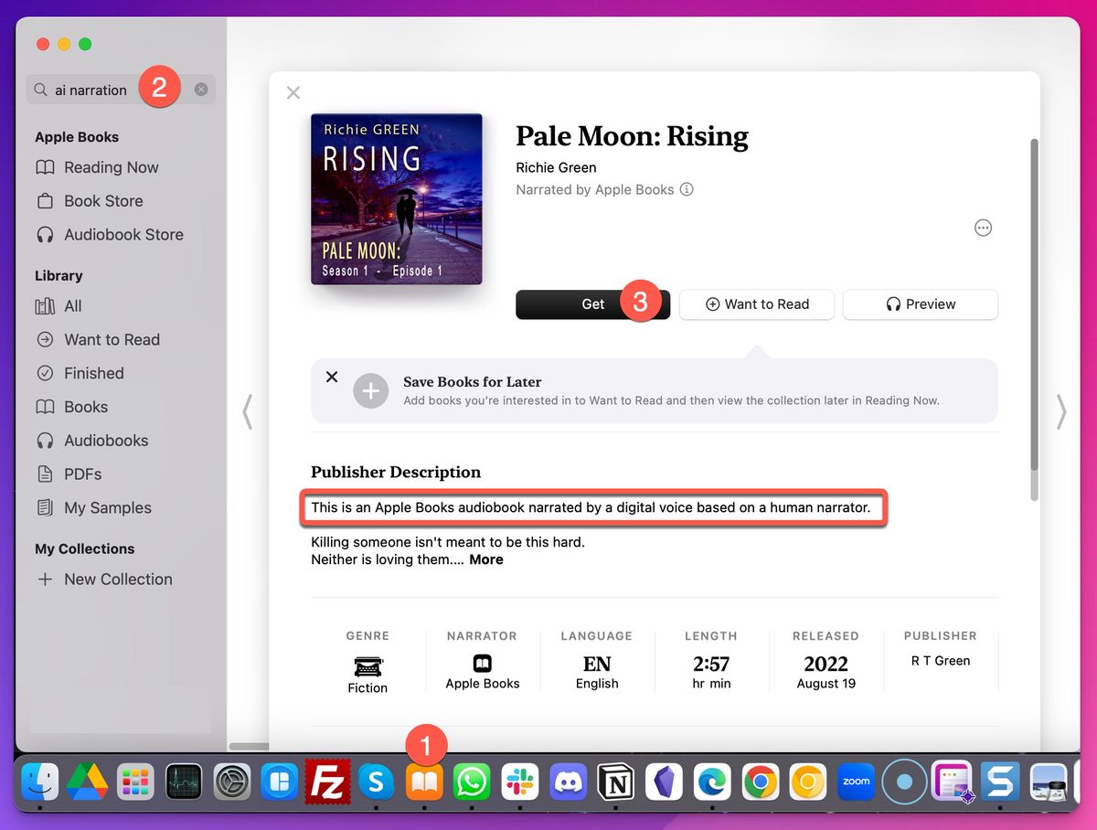Viewport: 1097px width, 830px height.
Task: Go to the previous book arrow
Action: (248, 411)
